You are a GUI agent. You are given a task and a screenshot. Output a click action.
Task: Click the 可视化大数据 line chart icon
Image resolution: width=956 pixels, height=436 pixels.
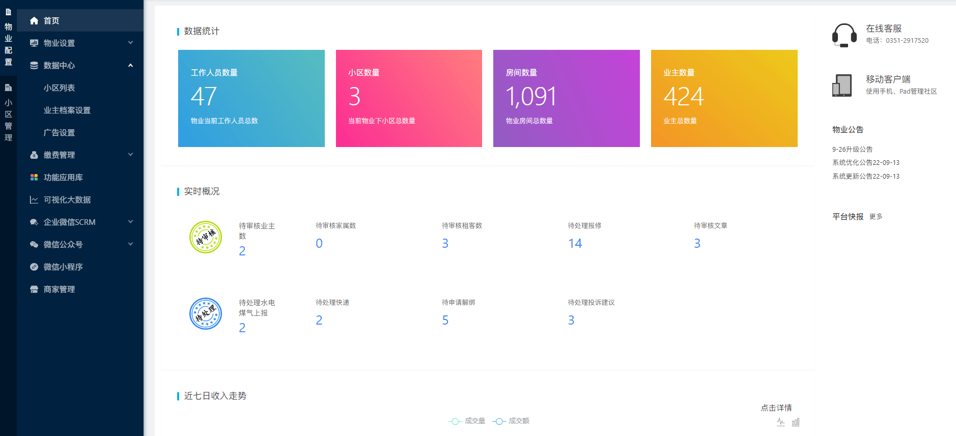[34, 200]
